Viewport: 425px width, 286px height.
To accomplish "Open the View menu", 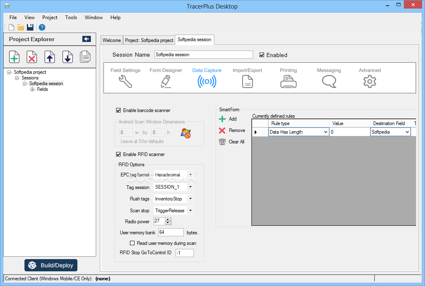I will coord(30,18).
